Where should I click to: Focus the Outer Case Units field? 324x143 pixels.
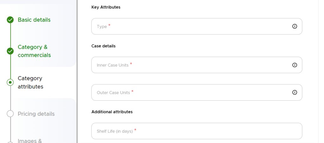pyautogui.click(x=190, y=92)
